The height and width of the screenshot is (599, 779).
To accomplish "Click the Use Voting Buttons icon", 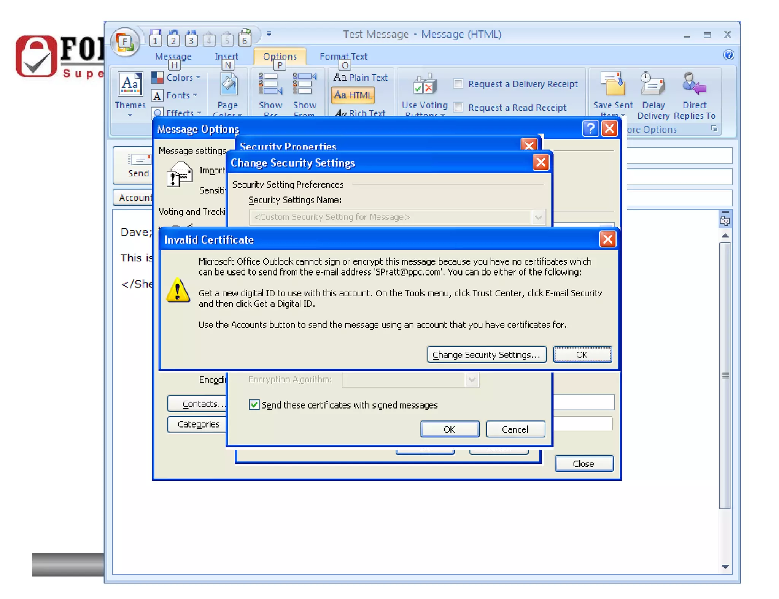I will tap(424, 84).
